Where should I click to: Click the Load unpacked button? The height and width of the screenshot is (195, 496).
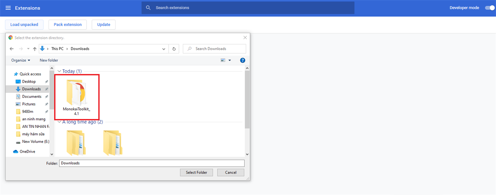(24, 25)
